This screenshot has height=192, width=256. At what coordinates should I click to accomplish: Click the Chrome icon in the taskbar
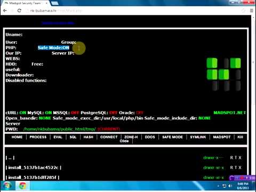22,186
